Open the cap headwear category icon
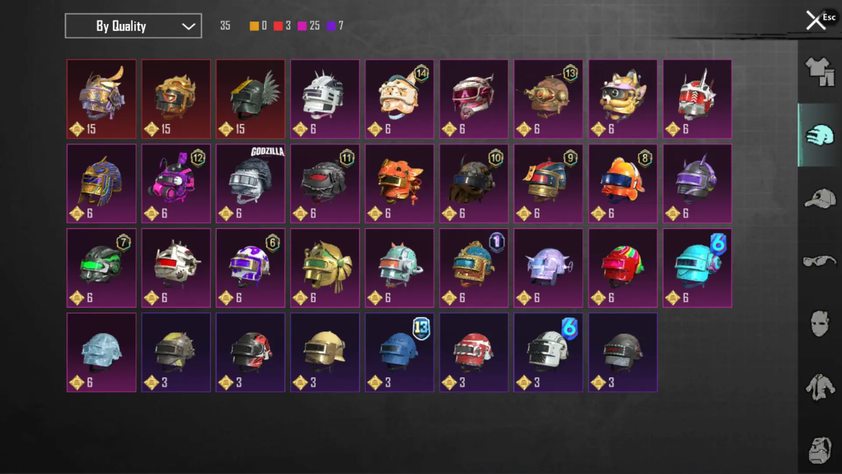 pos(819,198)
